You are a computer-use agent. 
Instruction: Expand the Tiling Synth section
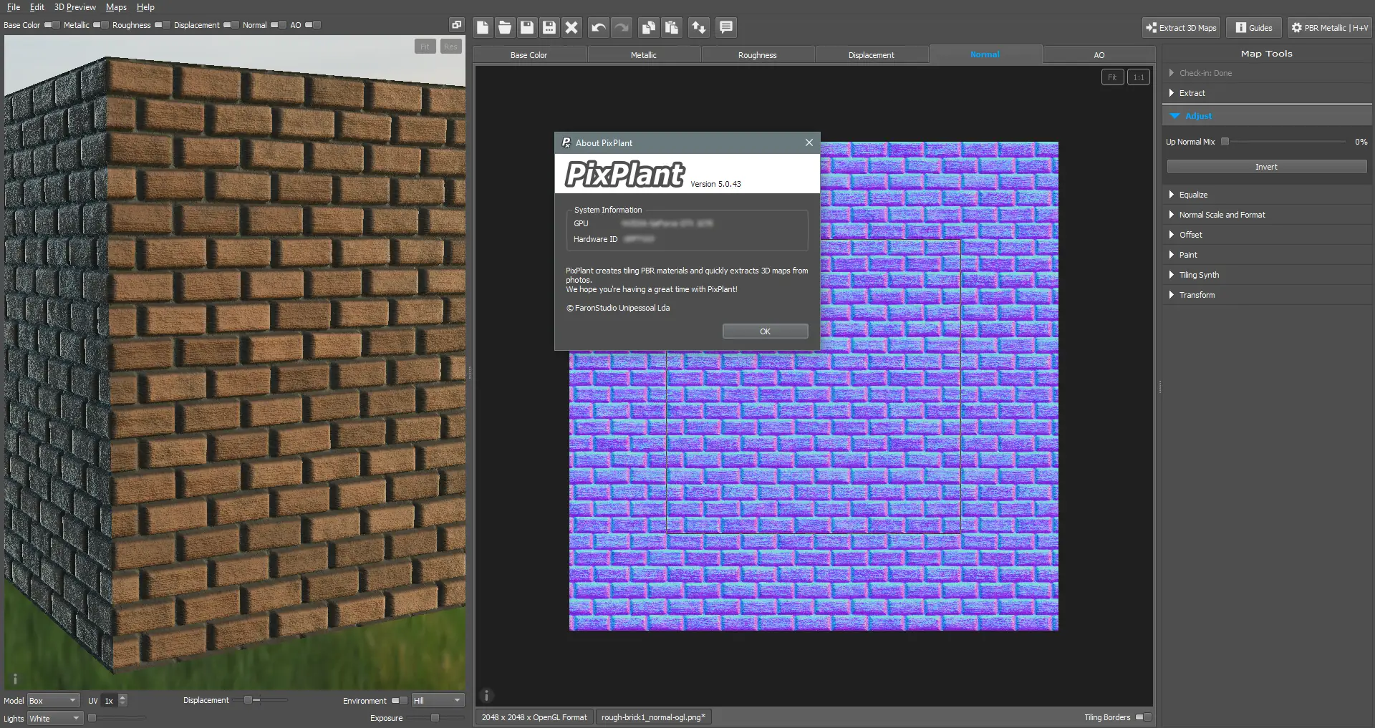click(1267, 275)
